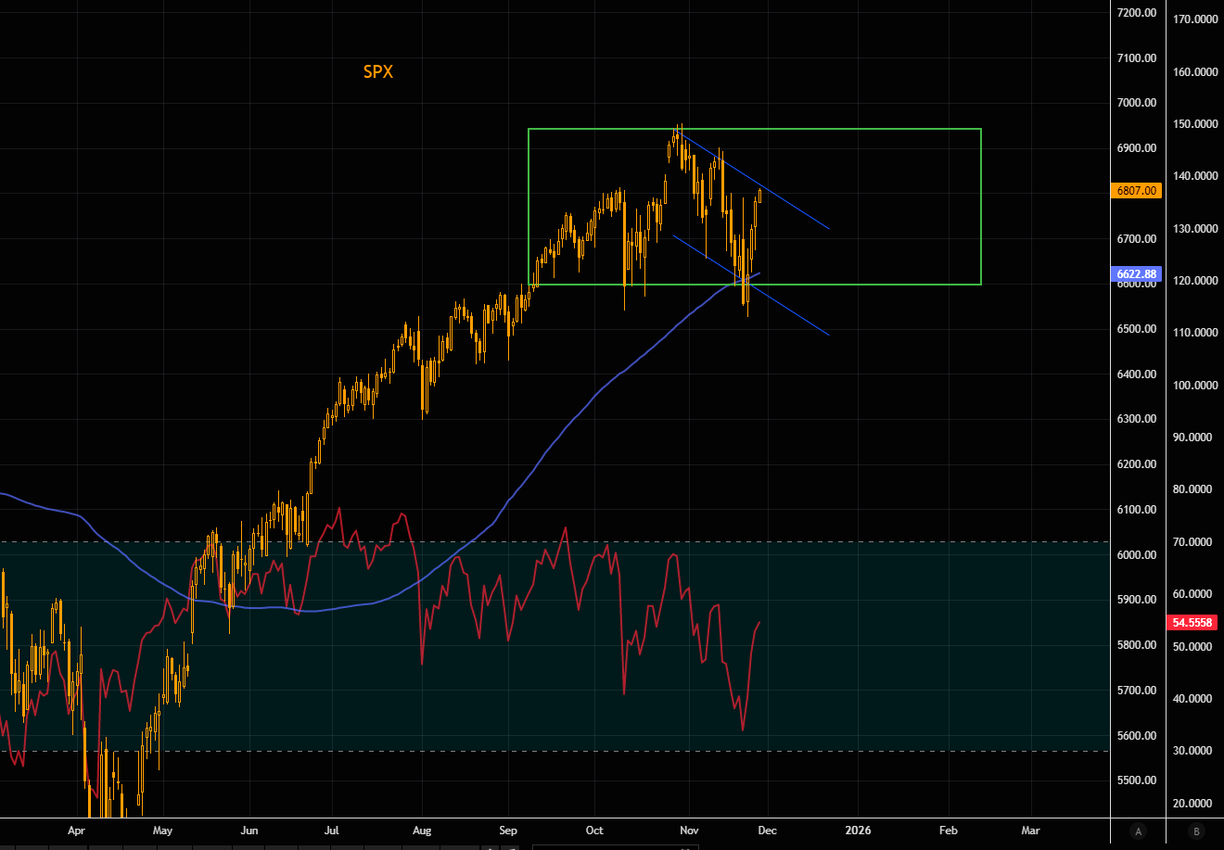Select the orange 6807.00 price label

[1136, 190]
